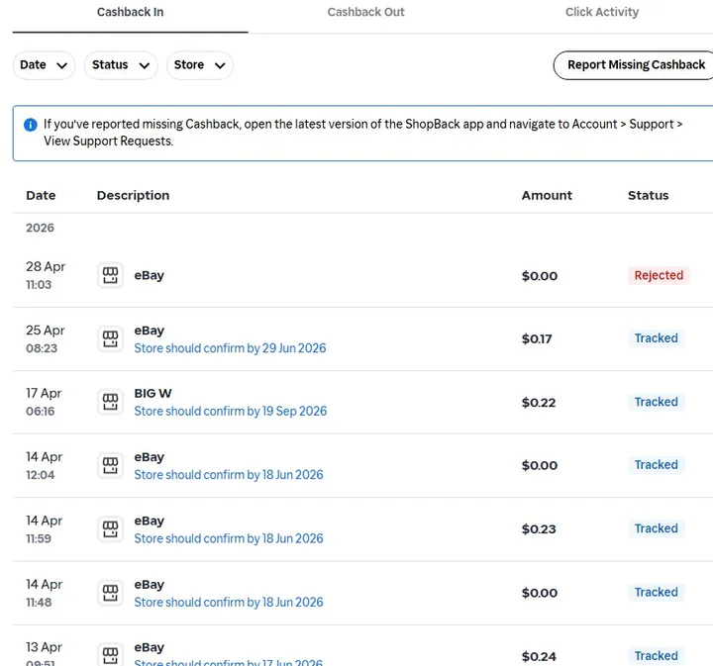
Task: Click the Amount column header
Action: point(547,195)
